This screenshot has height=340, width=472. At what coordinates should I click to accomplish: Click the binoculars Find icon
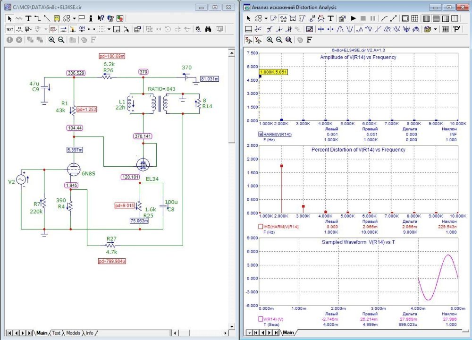tap(207, 29)
